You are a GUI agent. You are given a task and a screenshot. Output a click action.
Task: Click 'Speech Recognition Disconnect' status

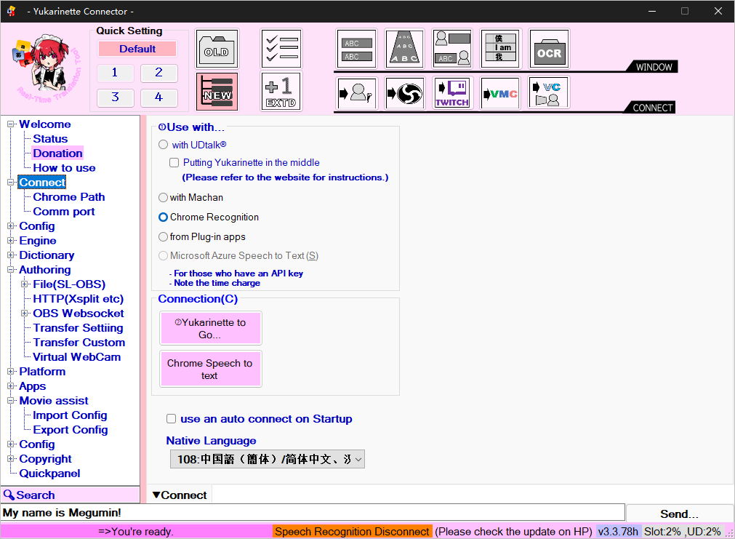coord(352,532)
